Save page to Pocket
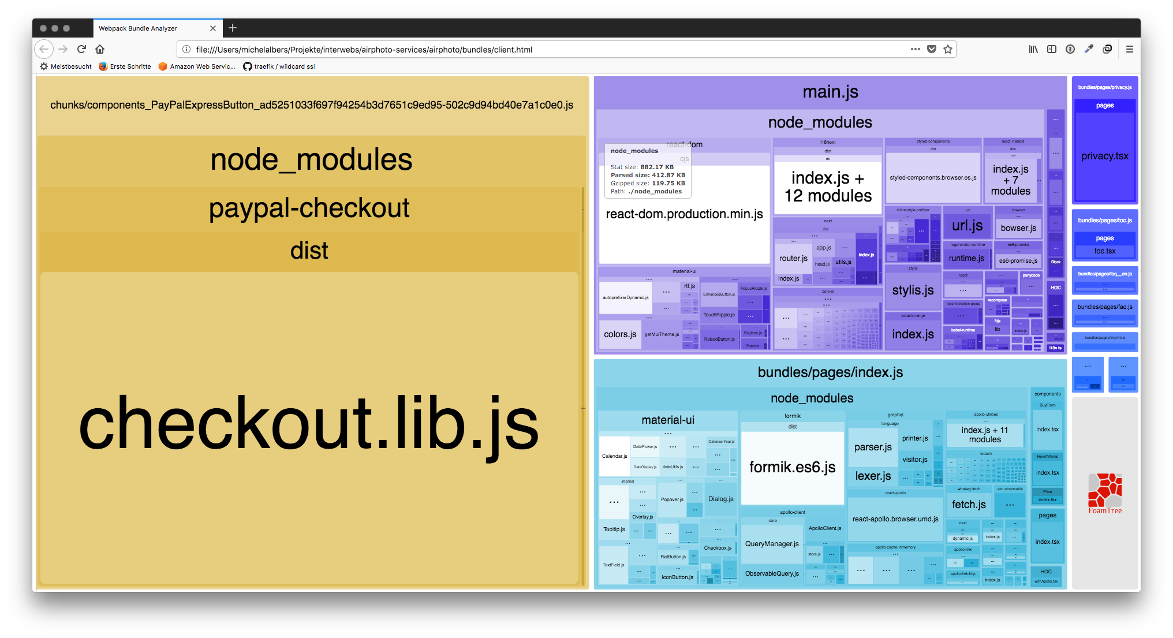Viewport: 1173px width, 638px height. [931, 49]
